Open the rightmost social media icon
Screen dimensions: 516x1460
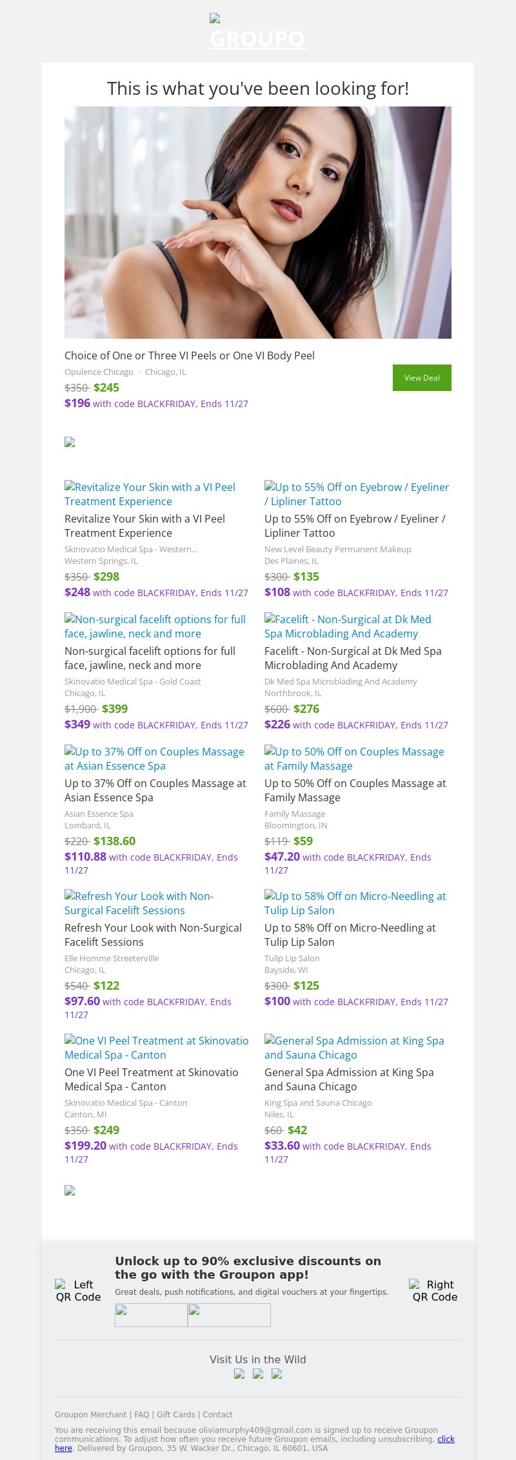click(277, 1374)
